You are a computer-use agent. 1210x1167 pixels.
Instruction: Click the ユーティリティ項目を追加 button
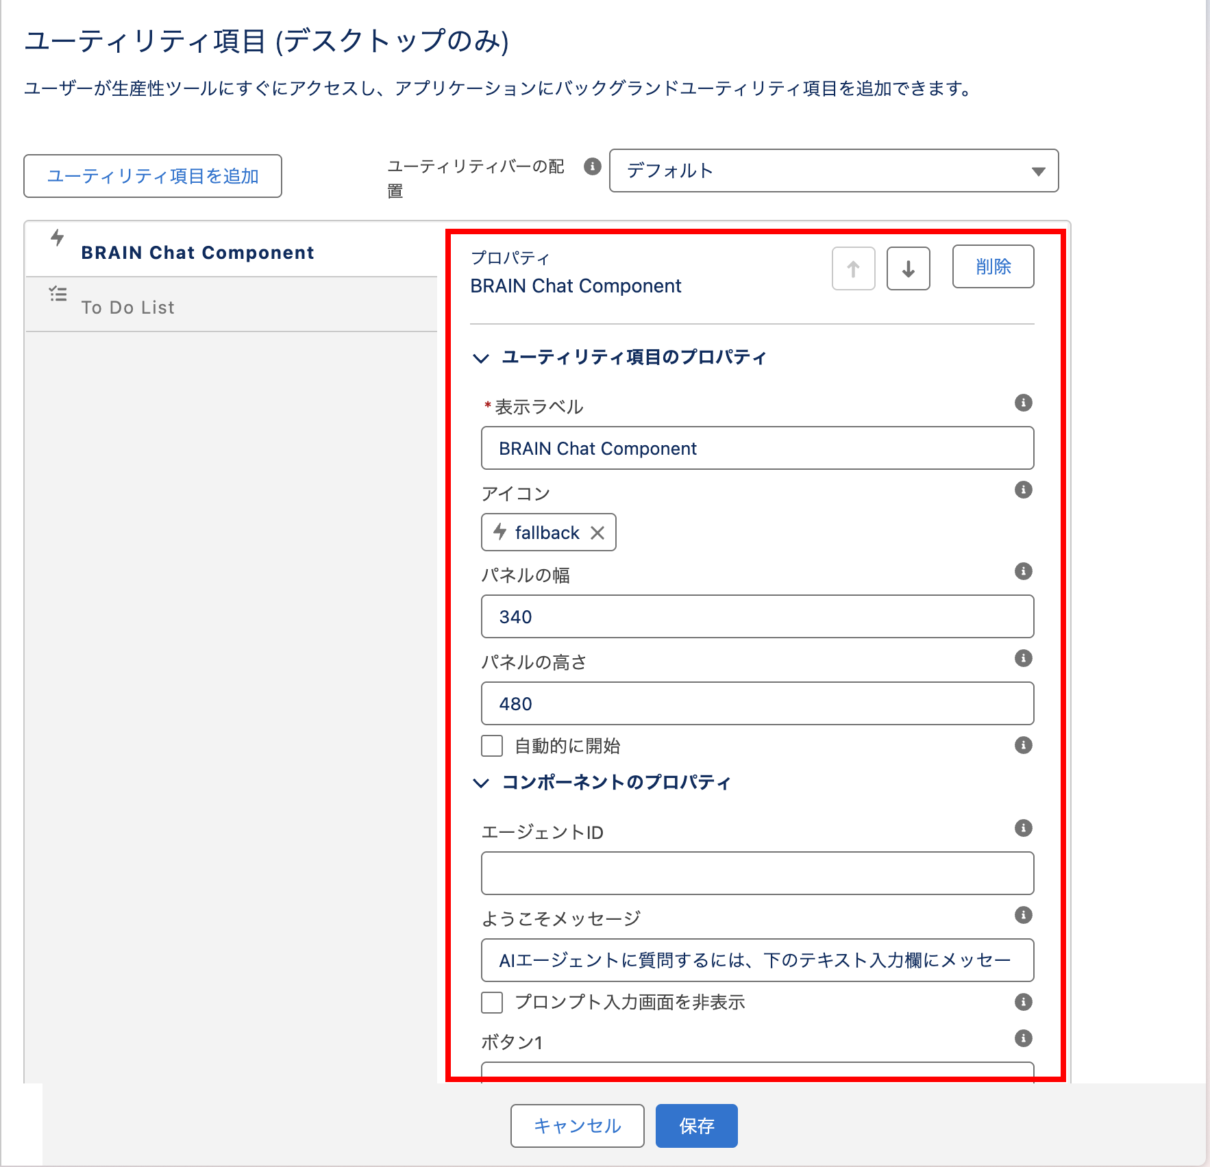[153, 176]
